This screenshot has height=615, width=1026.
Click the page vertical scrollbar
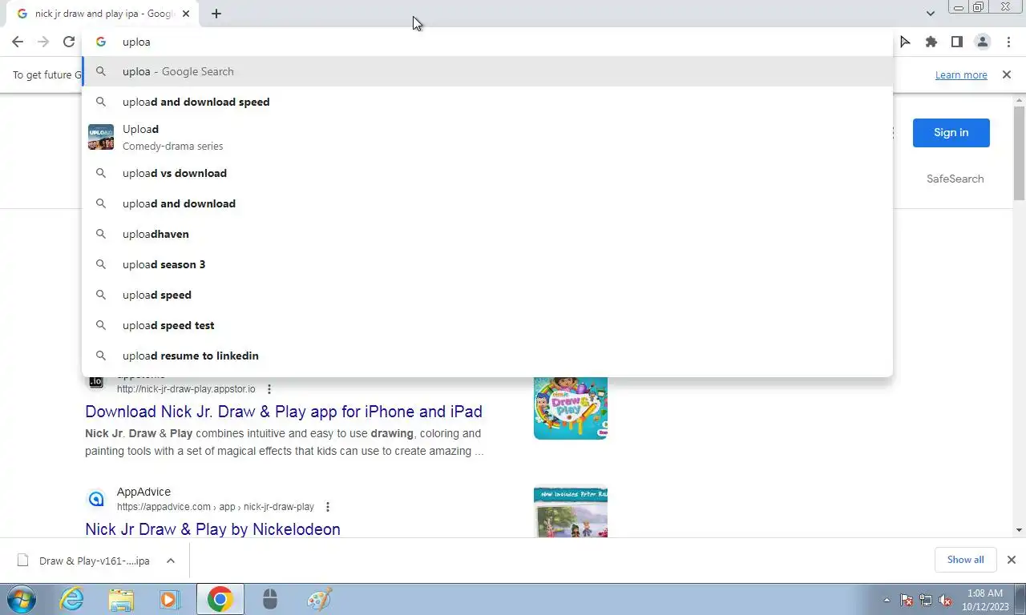pyautogui.click(x=1019, y=153)
